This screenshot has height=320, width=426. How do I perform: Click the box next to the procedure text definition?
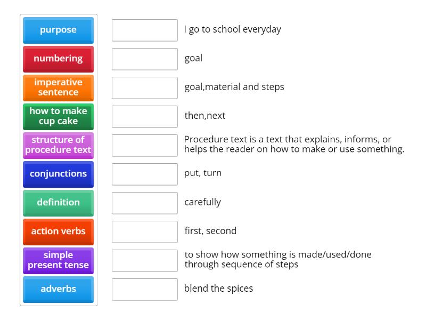click(144, 145)
